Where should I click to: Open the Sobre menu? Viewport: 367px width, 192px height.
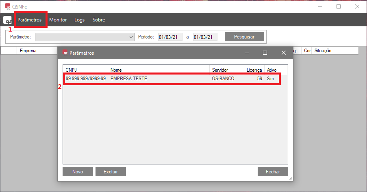99,20
